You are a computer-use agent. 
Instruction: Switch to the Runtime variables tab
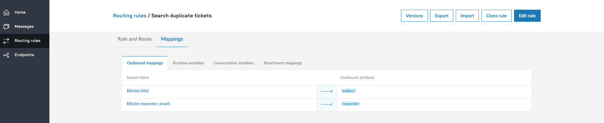(x=188, y=63)
